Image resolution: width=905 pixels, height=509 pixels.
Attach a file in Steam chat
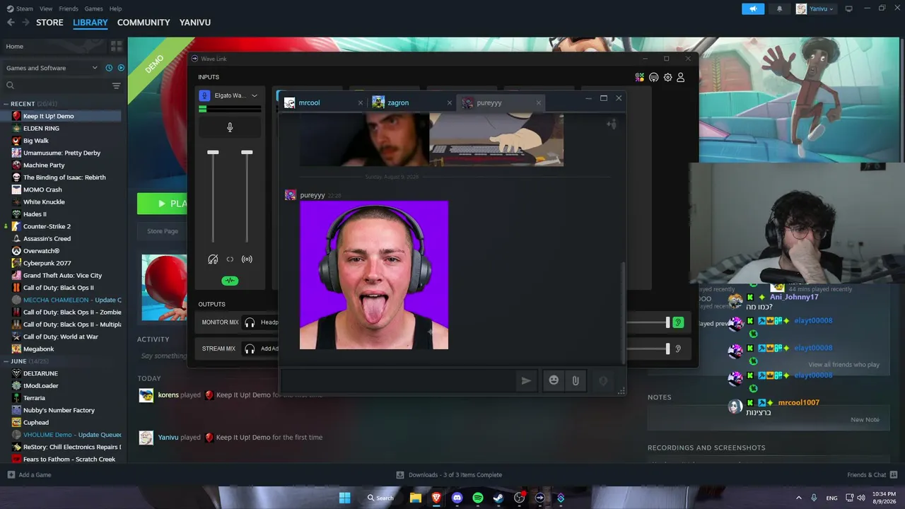[576, 381]
